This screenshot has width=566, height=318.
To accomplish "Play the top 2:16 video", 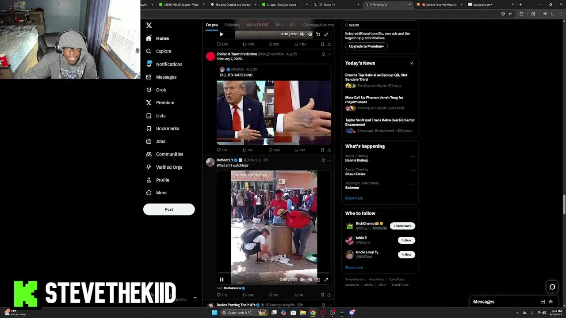I will click(222, 34).
